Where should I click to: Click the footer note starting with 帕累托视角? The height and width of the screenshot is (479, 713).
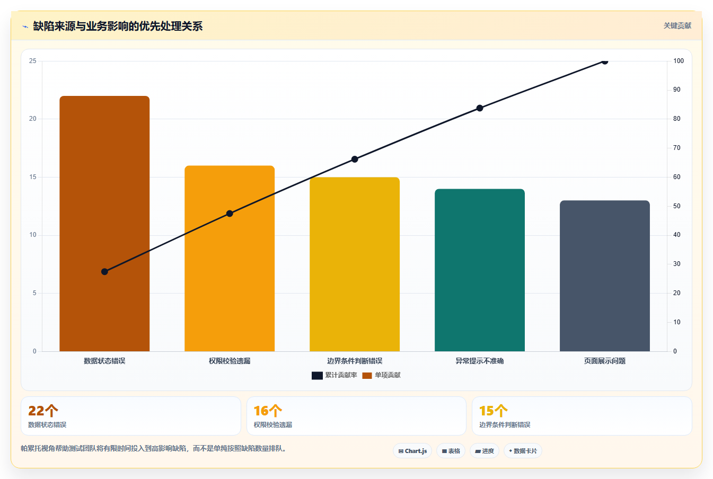point(155,448)
